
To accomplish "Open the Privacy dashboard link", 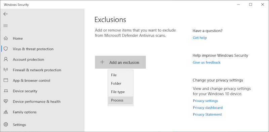I will point(207,108).
